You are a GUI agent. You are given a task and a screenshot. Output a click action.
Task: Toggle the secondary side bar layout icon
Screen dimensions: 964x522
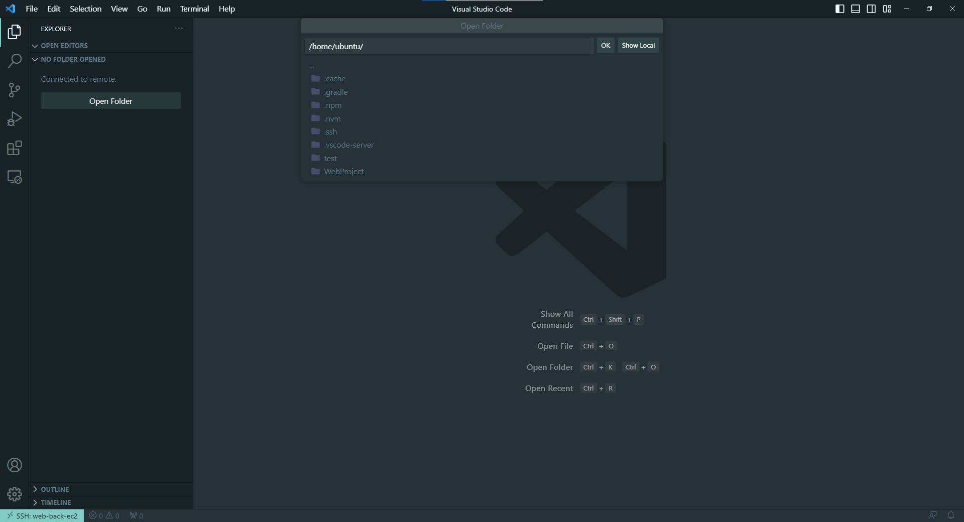(871, 9)
